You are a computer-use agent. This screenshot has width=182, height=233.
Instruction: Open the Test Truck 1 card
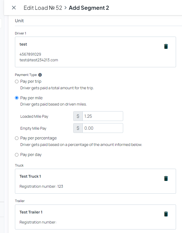(x=95, y=181)
